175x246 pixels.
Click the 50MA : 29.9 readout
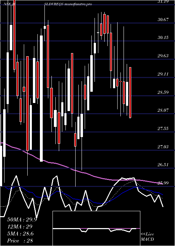(22, 220)
